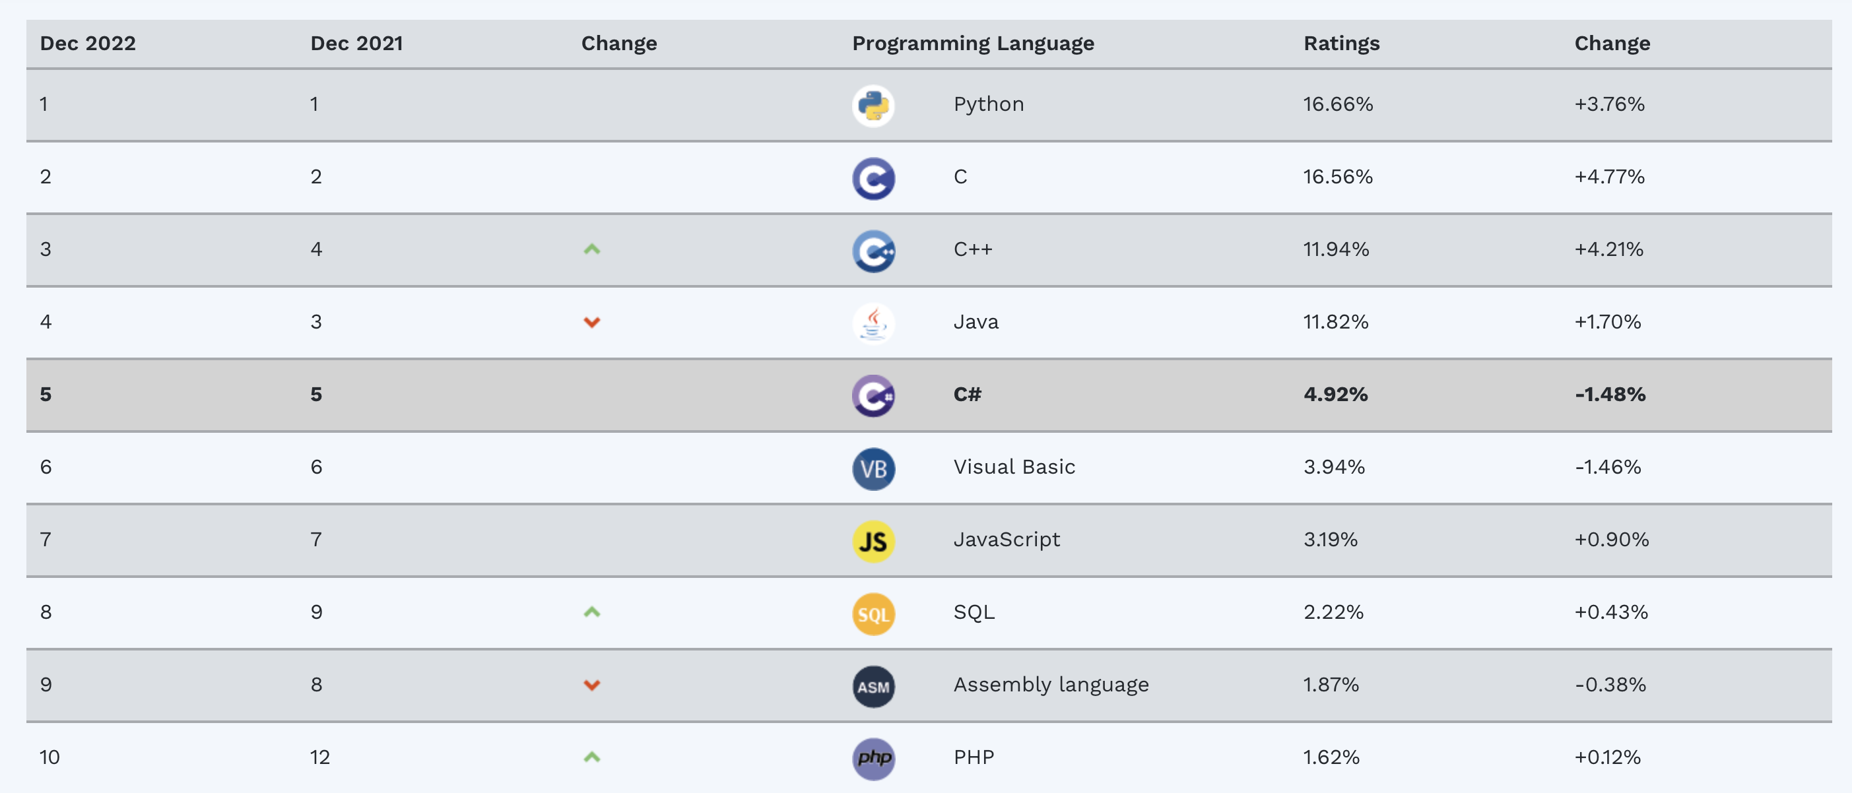Click the Python logo icon
1852x793 pixels.
point(873,106)
